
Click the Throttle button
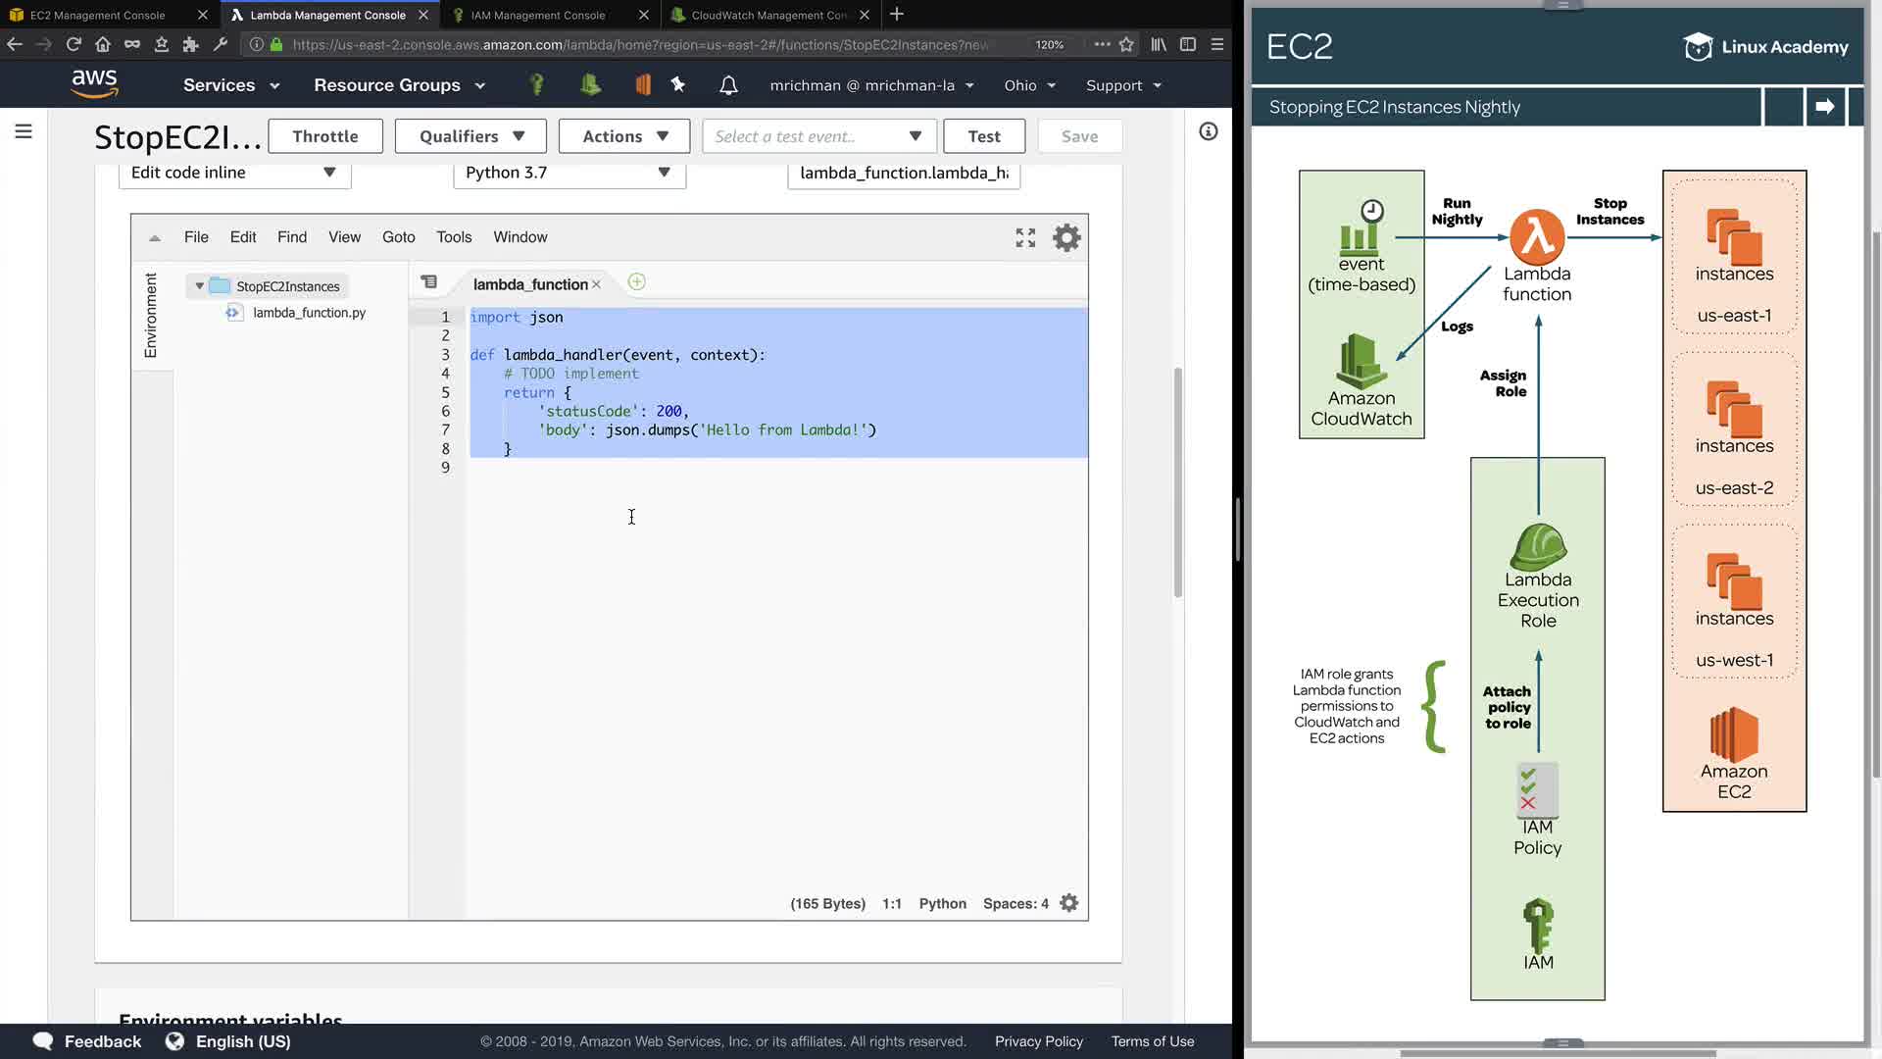pyautogui.click(x=324, y=136)
